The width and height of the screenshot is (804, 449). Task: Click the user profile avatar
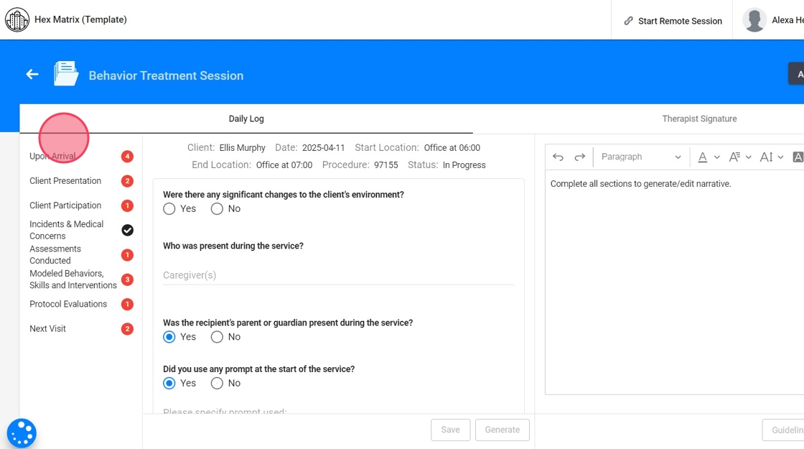[754, 20]
